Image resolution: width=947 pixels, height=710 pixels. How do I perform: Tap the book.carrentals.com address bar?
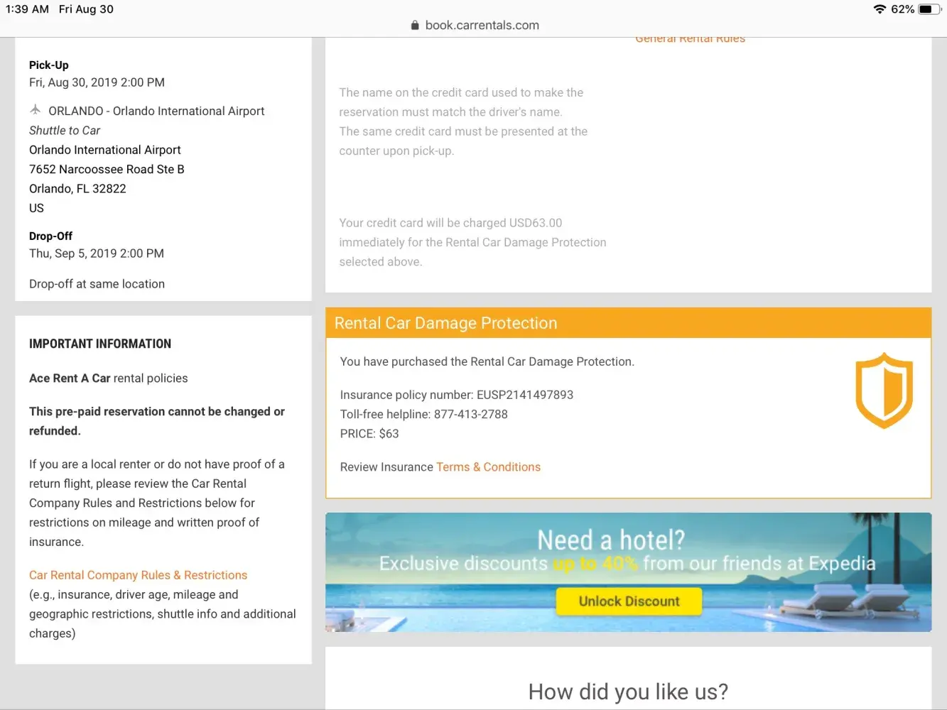pos(482,26)
